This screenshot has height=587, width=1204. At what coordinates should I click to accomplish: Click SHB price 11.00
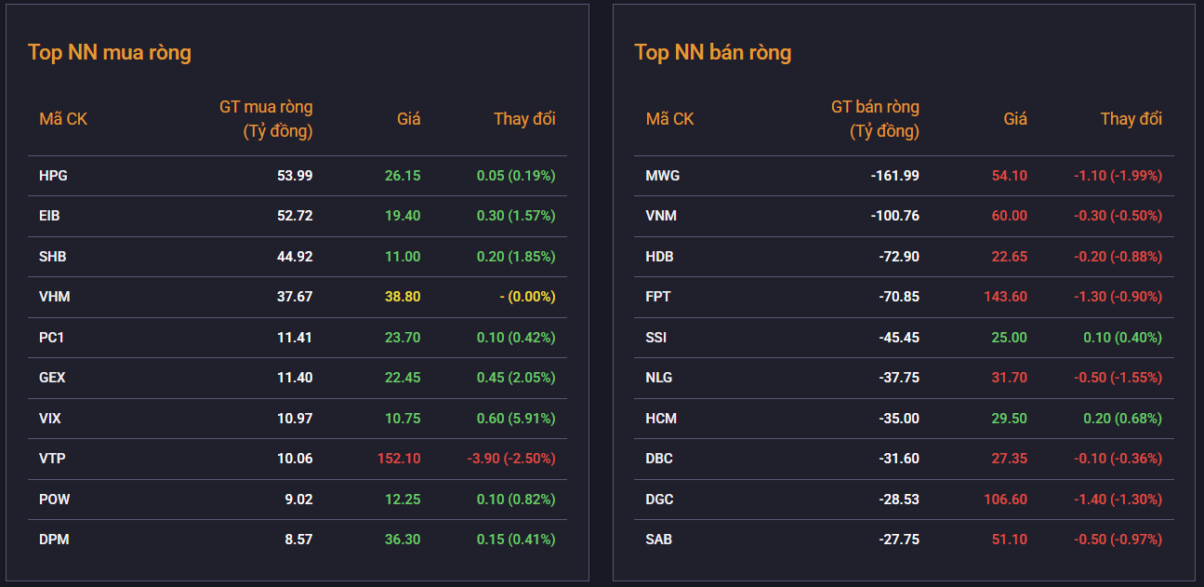[403, 256]
